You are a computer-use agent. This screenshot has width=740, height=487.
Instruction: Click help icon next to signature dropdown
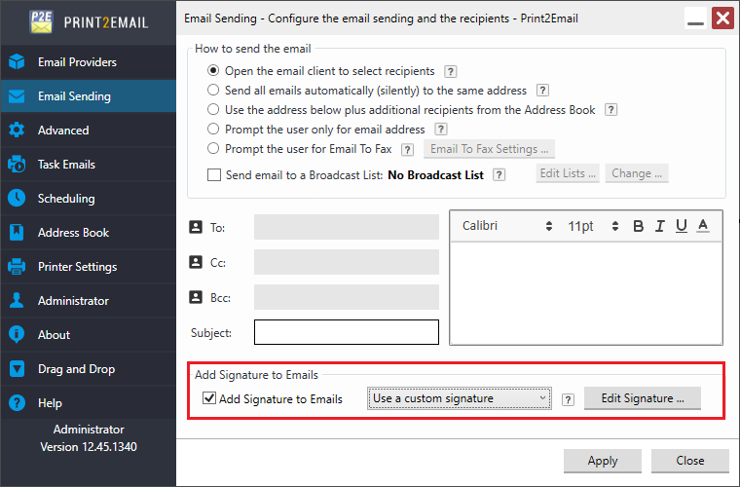point(569,399)
